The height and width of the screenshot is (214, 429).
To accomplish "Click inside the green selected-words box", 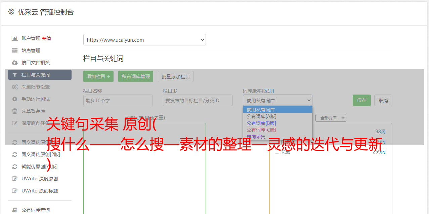I will 144,168.
